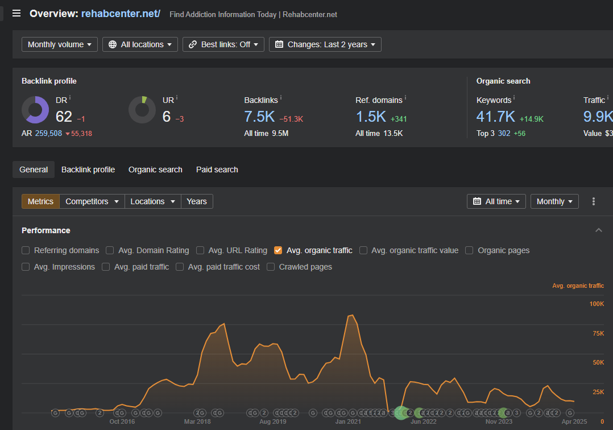Open the Monthly volume dropdown
The width and height of the screenshot is (613, 430).
pyautogui.click(x=59, y=44)
